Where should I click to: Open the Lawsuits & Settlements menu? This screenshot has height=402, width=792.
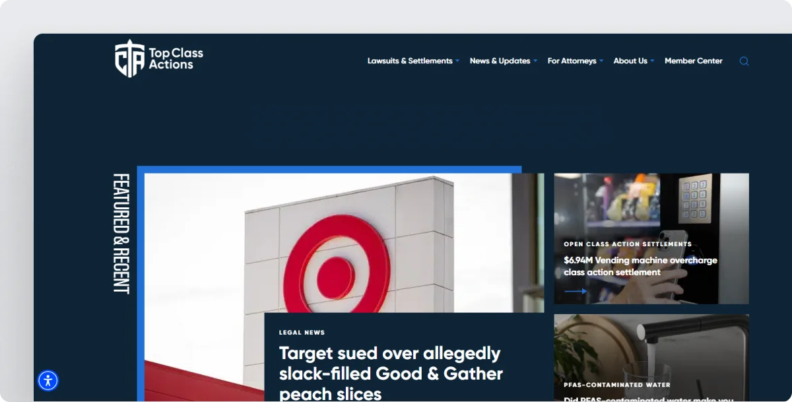point(410,61)
